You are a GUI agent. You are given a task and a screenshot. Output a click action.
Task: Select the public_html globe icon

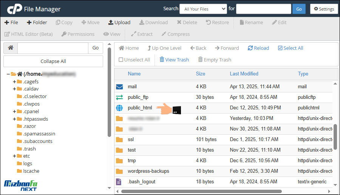pos(119,108)
